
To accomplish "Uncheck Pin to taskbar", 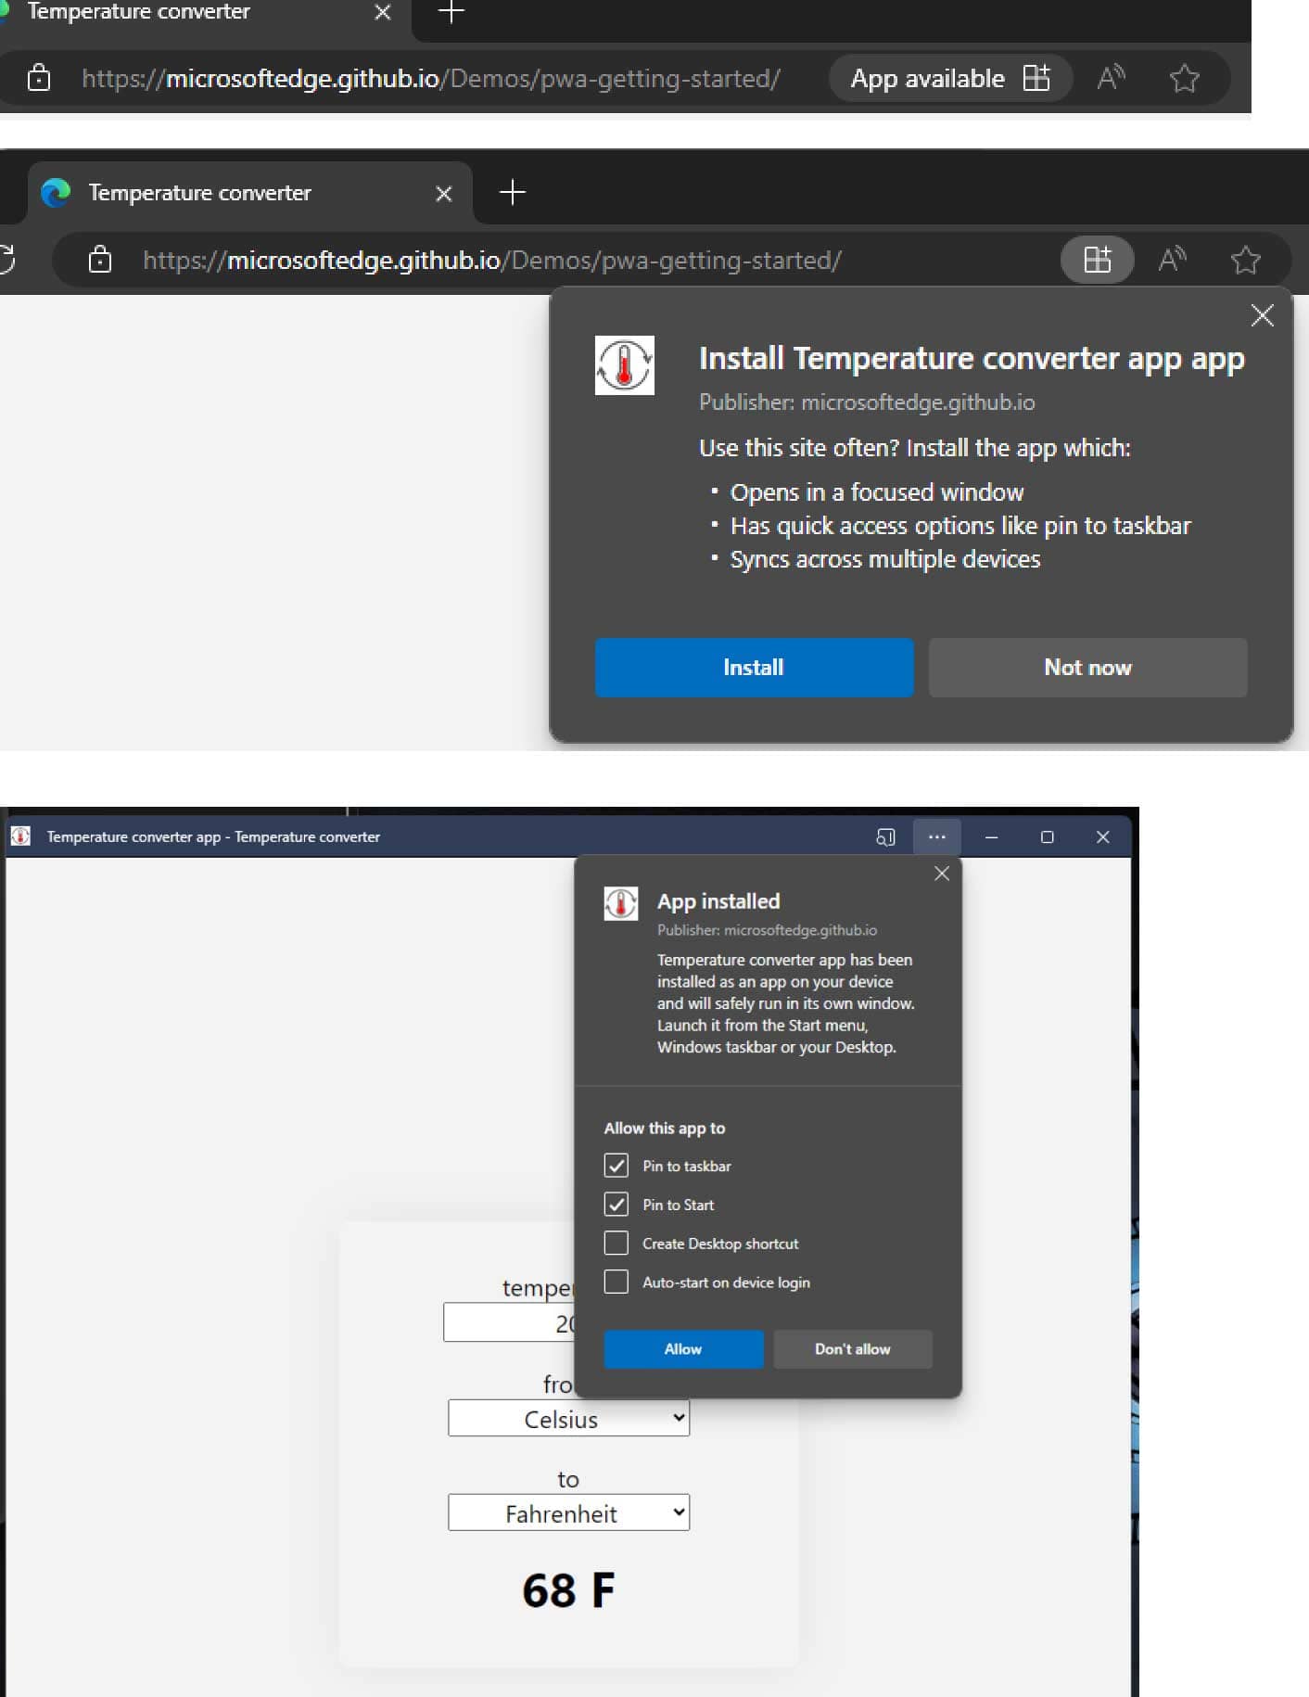I will [616, 1165].
